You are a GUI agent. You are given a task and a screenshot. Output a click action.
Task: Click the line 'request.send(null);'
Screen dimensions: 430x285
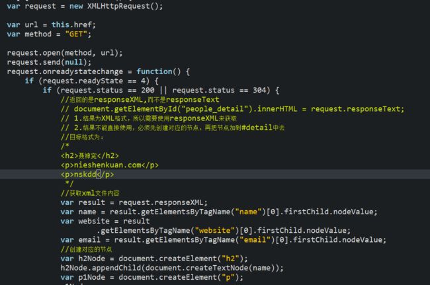49,62
